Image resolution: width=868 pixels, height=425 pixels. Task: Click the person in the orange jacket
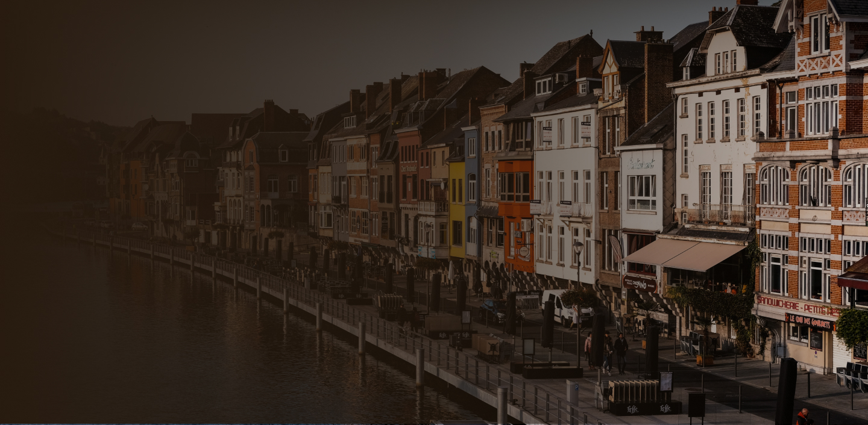801,417
